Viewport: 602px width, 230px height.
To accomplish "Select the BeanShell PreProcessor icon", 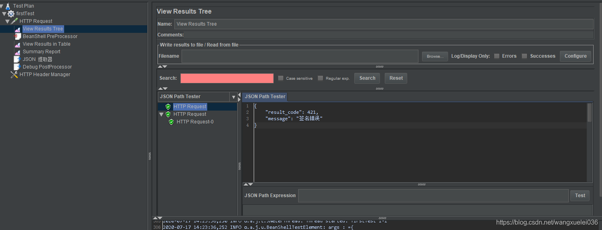I will click(x=17, y=36).
